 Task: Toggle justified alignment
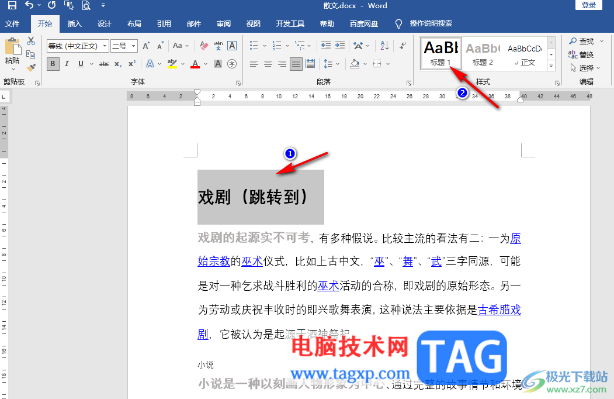296,64
